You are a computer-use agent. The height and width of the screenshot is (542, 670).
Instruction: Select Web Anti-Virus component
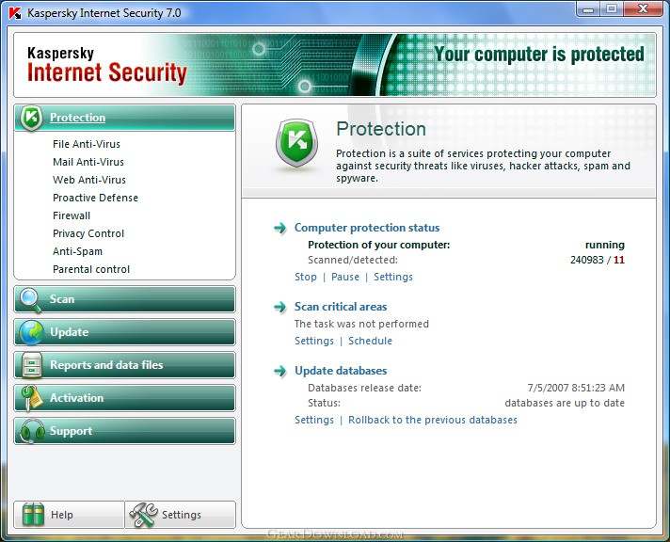(x=89, y=180)
